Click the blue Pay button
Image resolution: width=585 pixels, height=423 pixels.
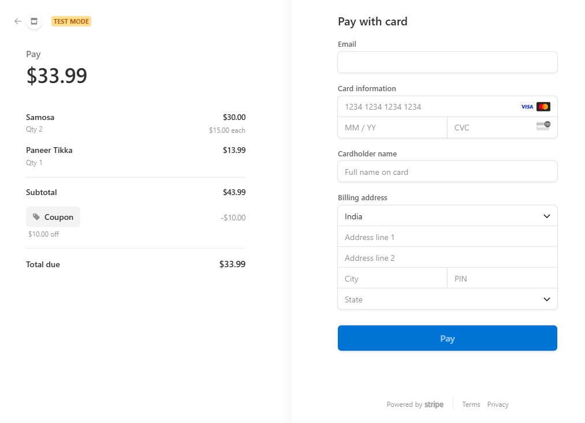[448, 338]
